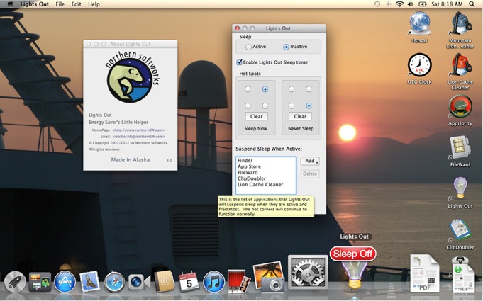Screen dimensions: 483x301
Task: Select FileWard in the suspend sleep list
Action: pyautogui.click(x=248, y=172)
